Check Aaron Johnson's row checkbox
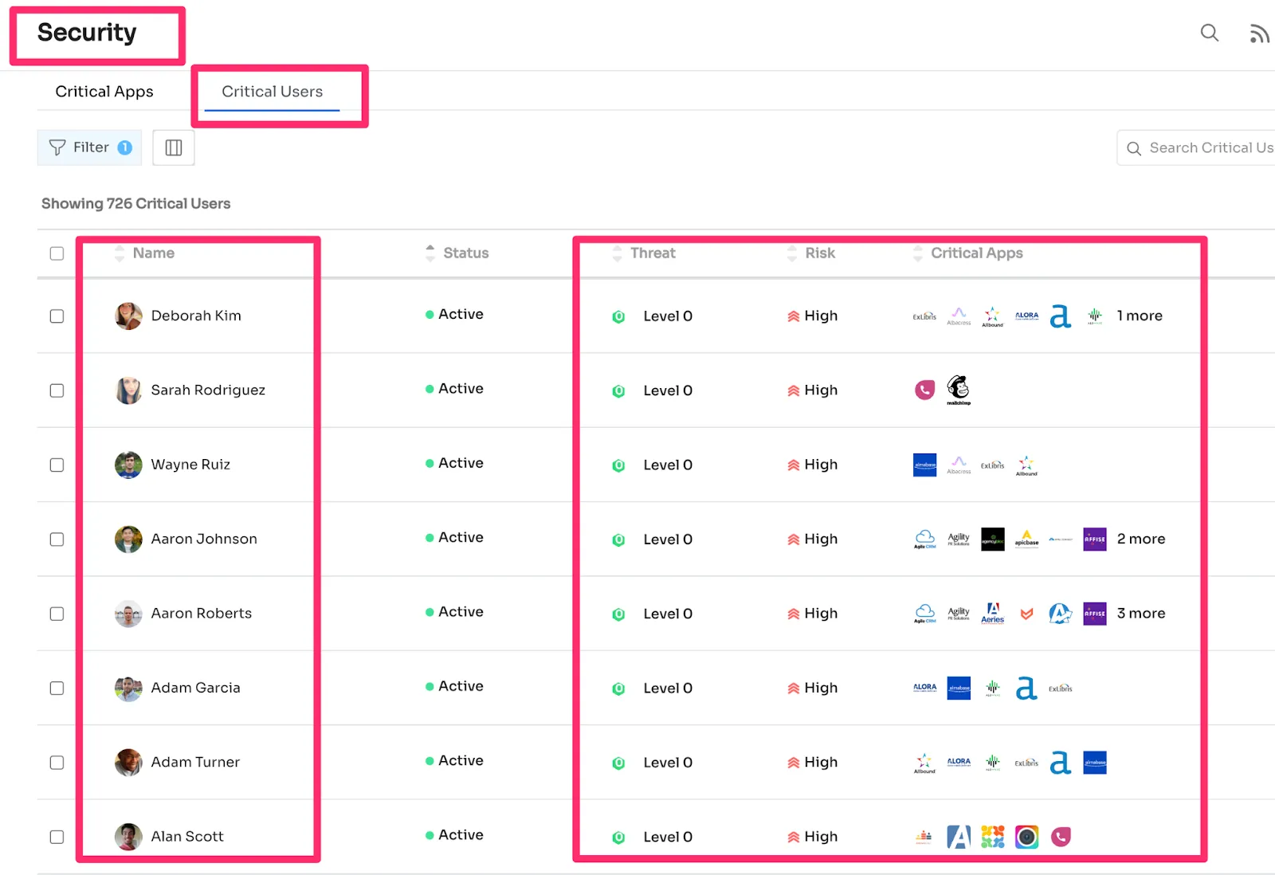The height and width of the screenshot is (875, 1275). coord(57,540)
